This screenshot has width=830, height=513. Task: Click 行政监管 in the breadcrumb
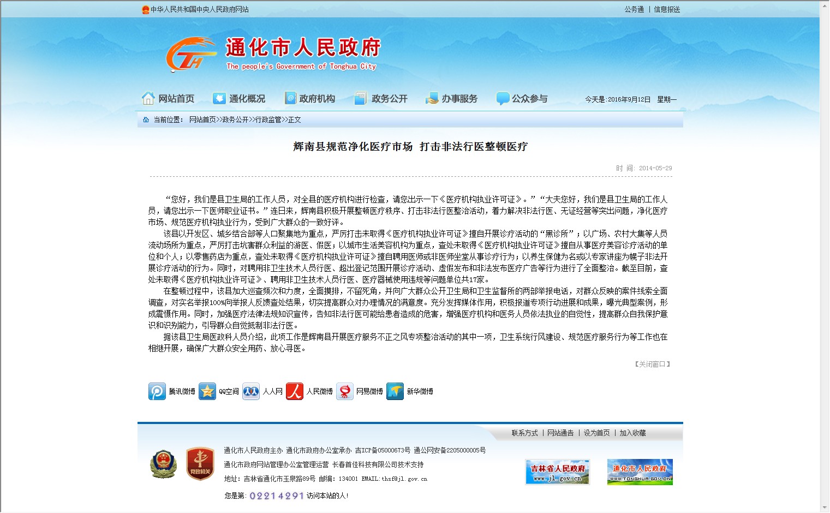pyautogui.click(x=268, y=120)
